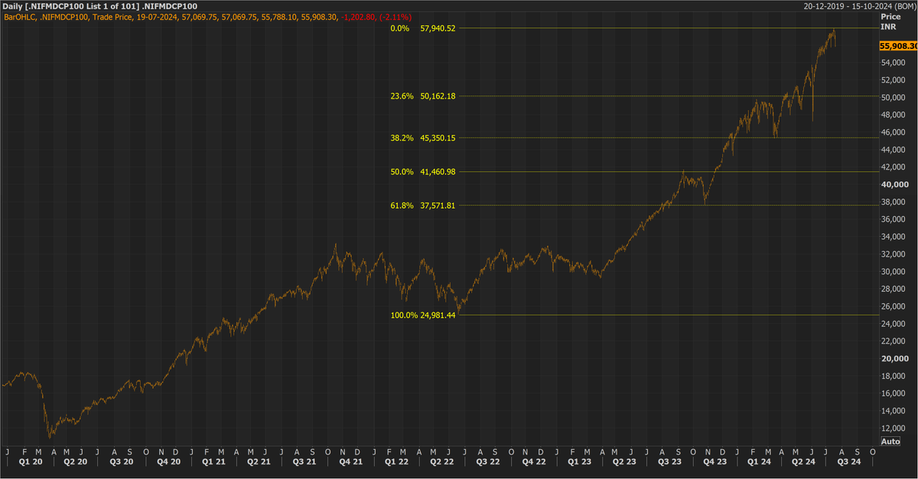The height and width of the screenshot is (479, 918).
Task: Click the Q1 21 quarter label
Action: coord(213,461)
